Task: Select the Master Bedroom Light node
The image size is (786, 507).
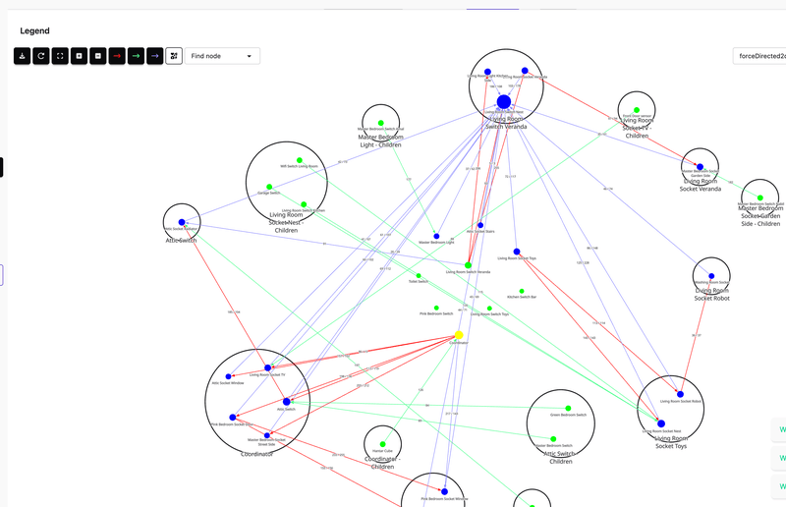Action: [436, 236]
